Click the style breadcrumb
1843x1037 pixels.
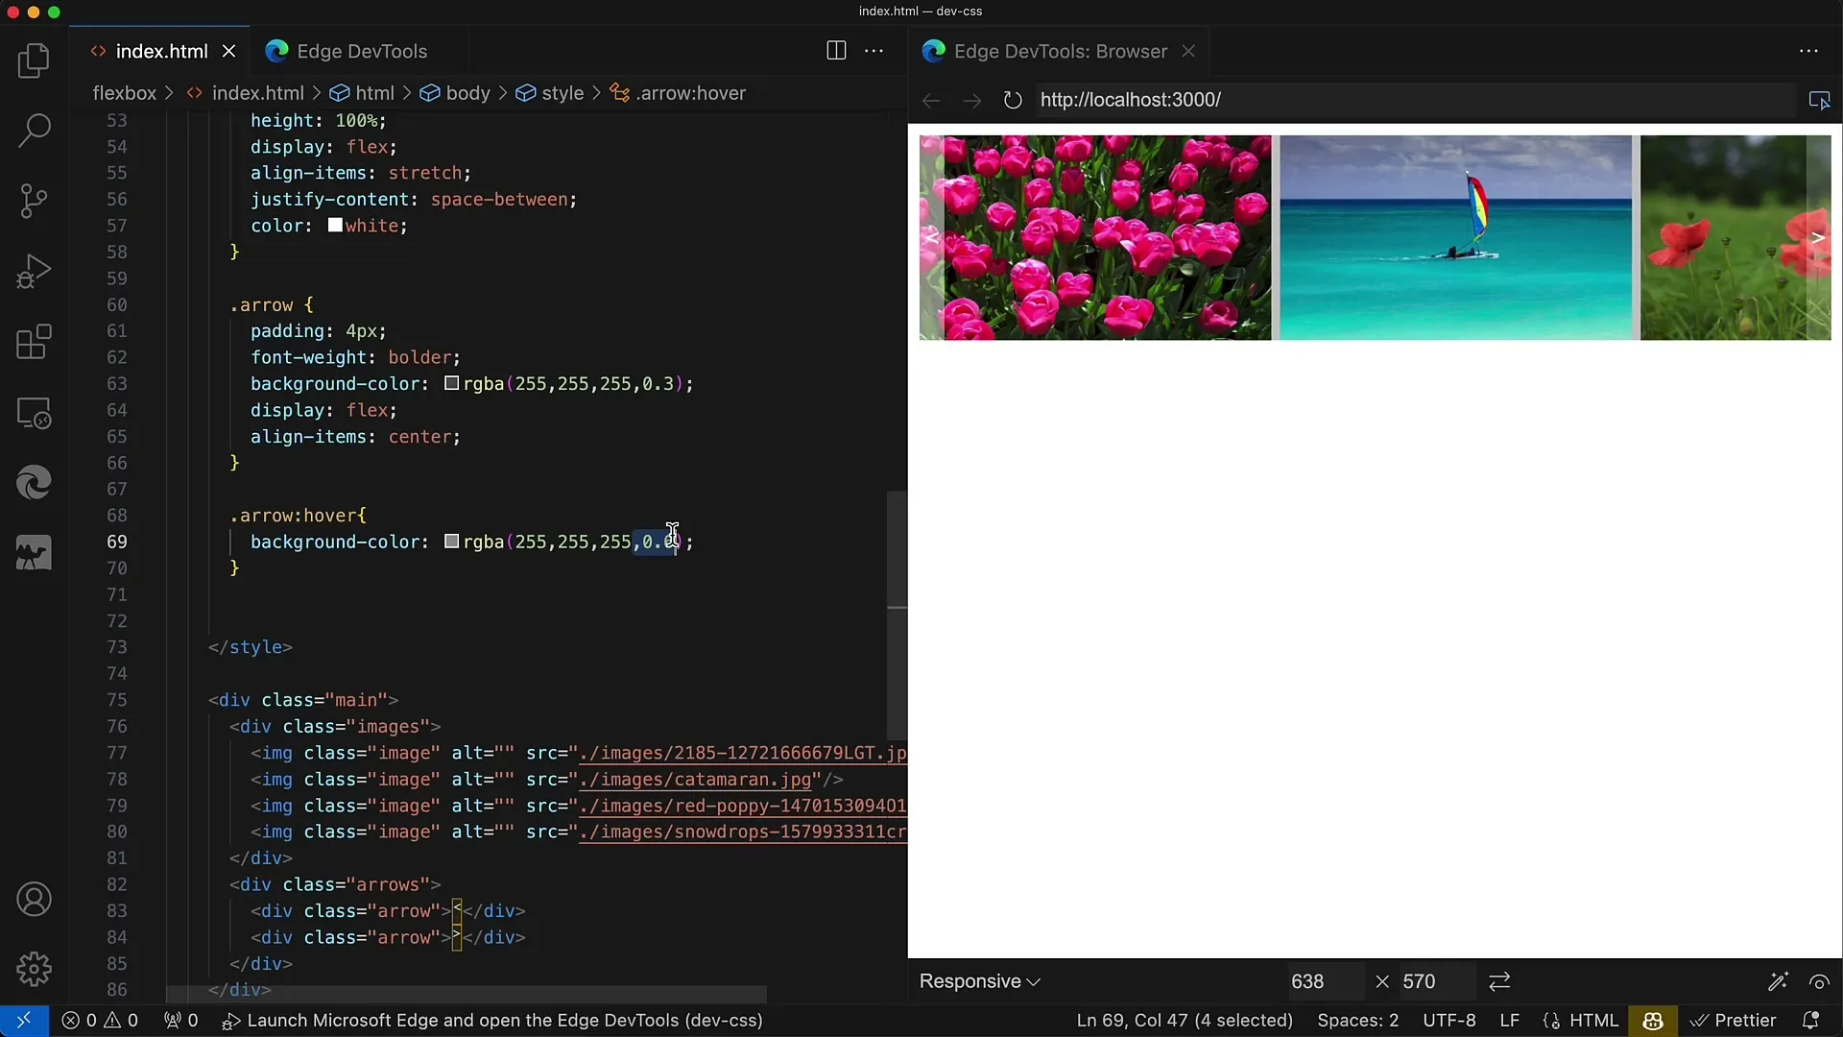pyautogui.click(x=551, y=93)
